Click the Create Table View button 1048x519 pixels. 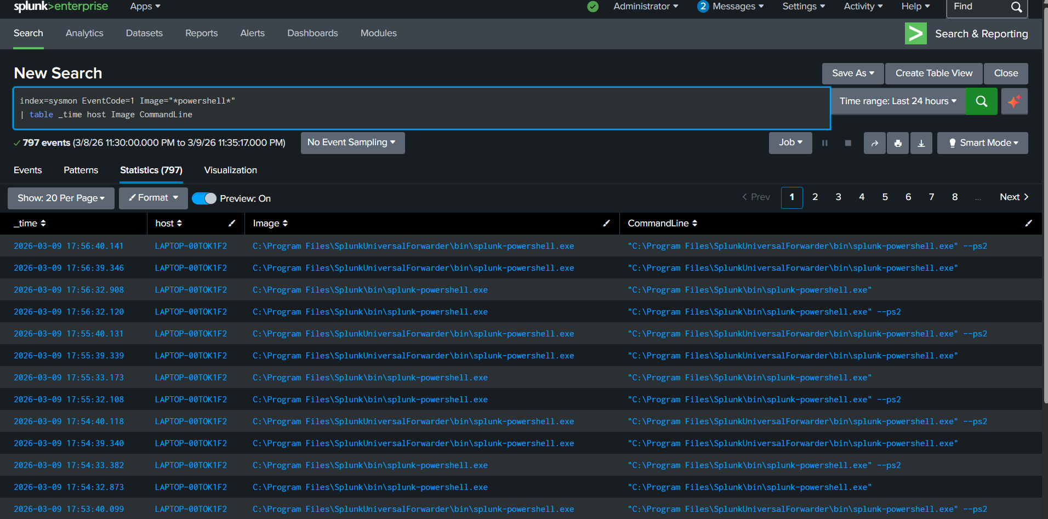pos(933,73)
